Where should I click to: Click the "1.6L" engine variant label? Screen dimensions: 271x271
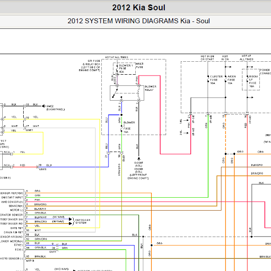(181, 121)
